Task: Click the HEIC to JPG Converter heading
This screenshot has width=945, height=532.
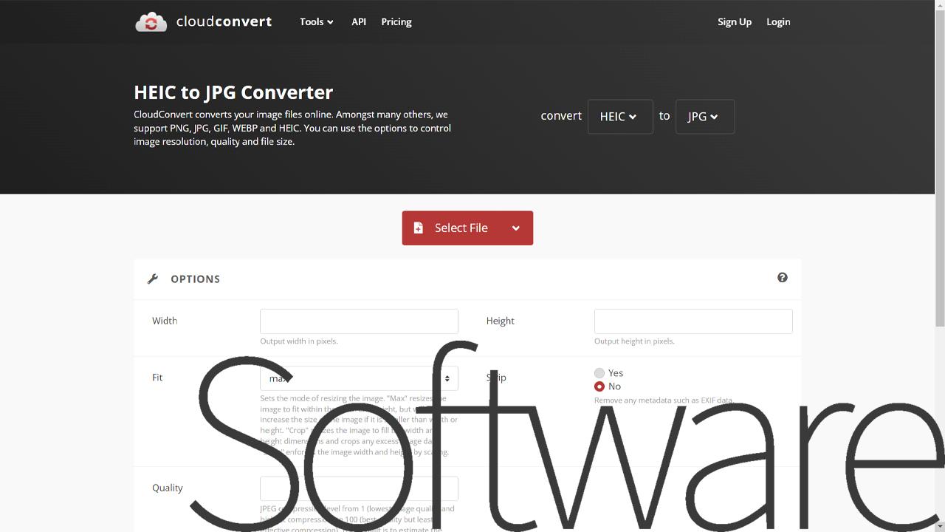Action: point(233,92)
